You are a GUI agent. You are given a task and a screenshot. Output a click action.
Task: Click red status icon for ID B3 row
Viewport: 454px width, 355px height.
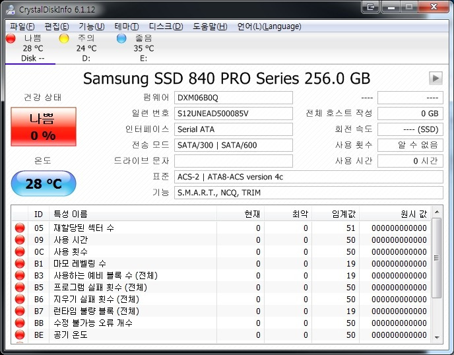(20, 275)
